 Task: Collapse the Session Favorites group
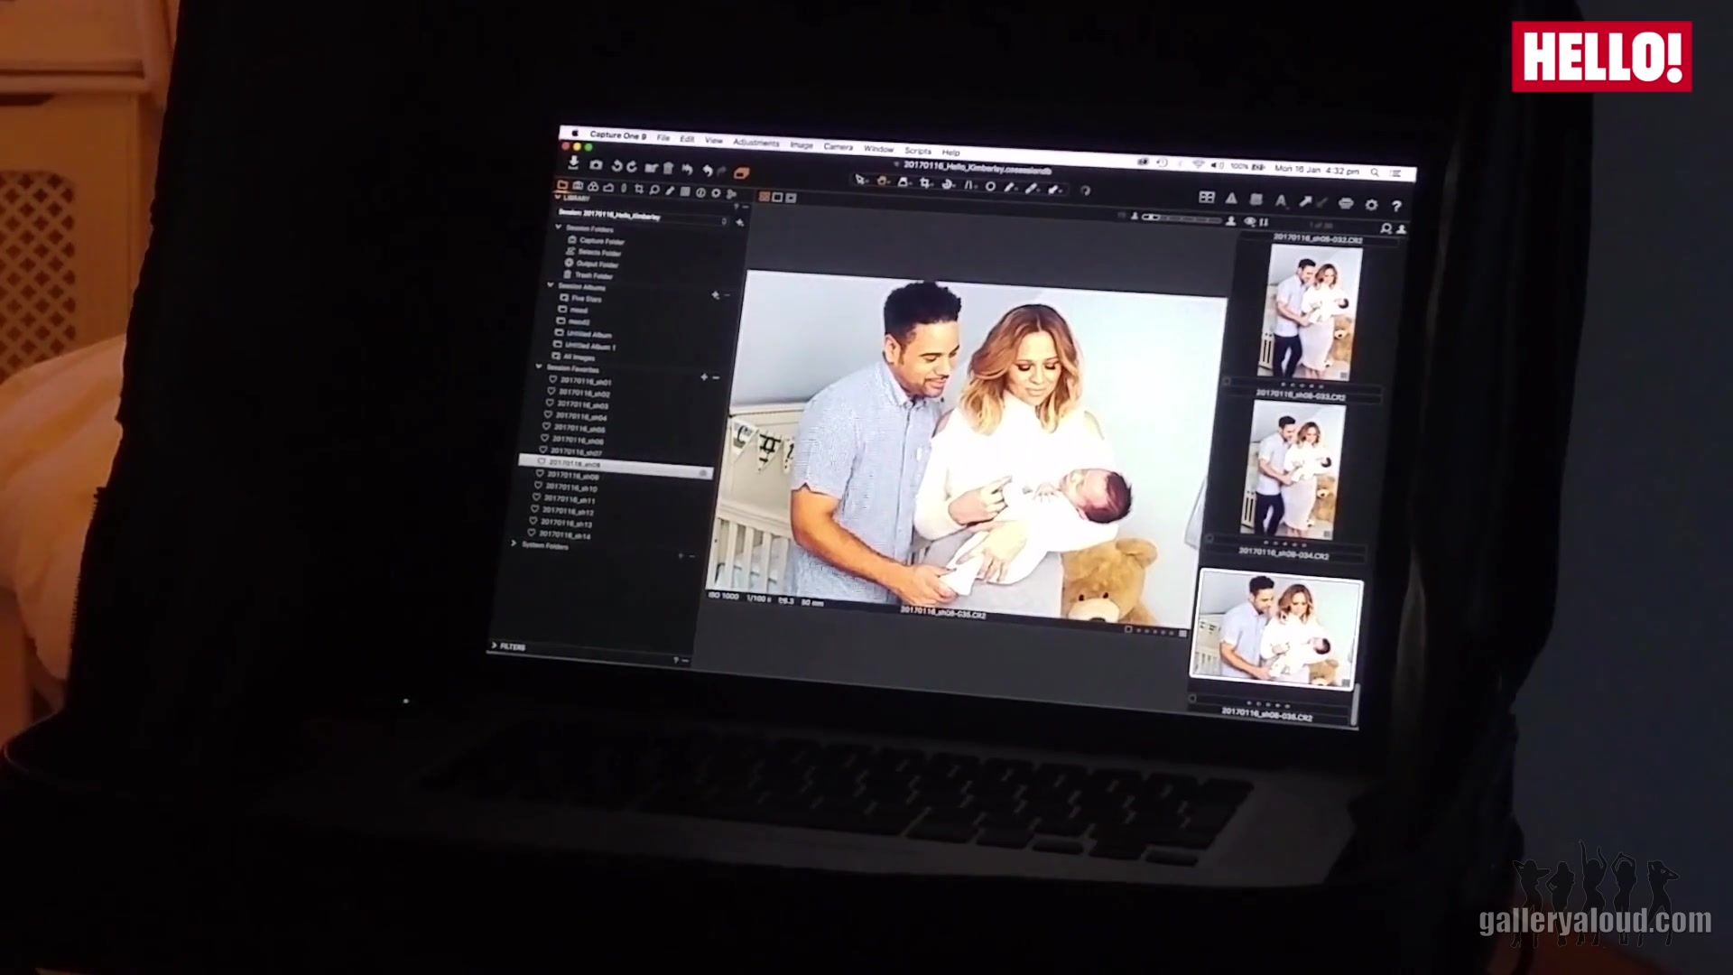[x=540, y=367]
